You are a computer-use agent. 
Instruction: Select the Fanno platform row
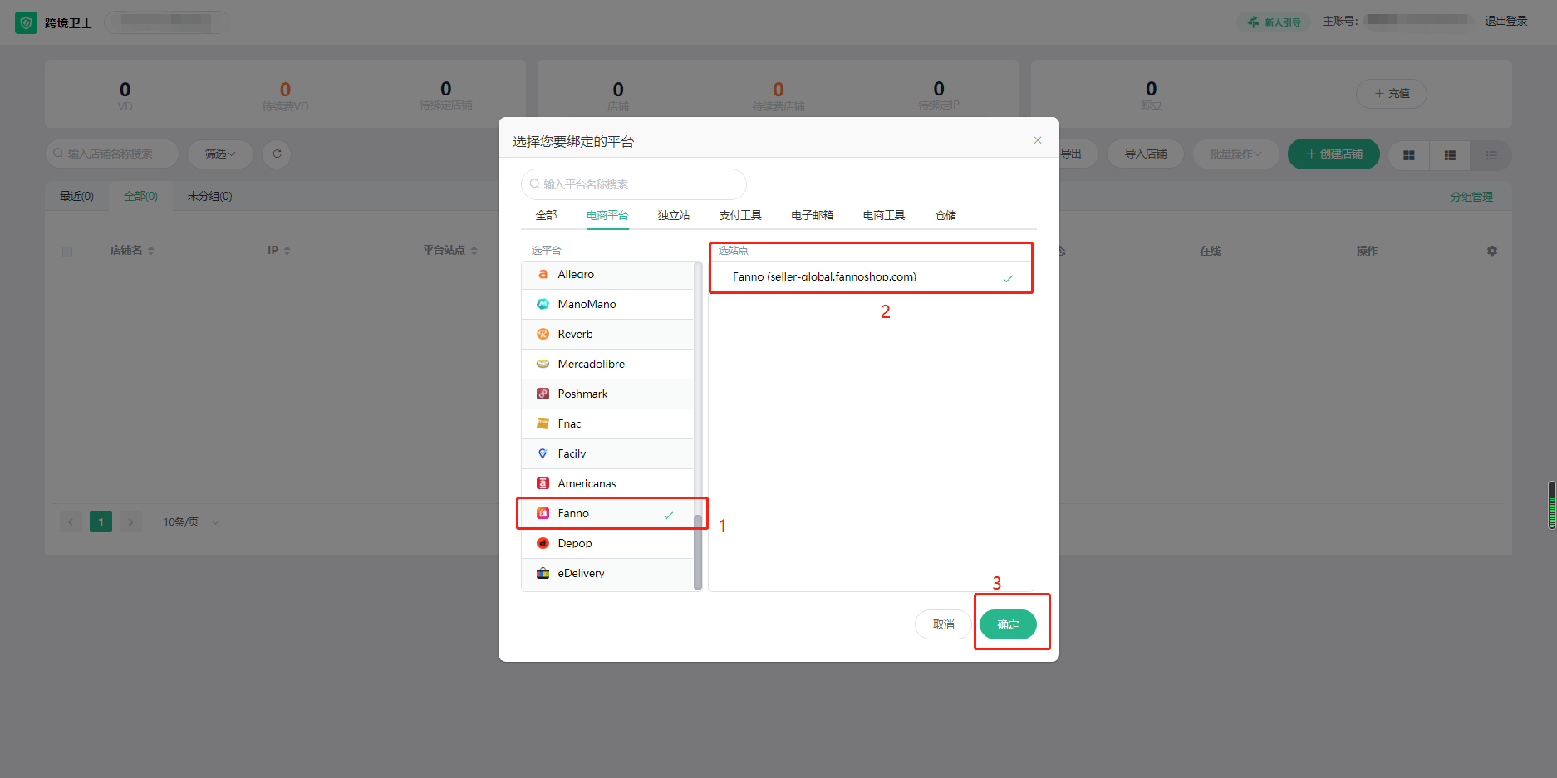[x=607, y=513]
